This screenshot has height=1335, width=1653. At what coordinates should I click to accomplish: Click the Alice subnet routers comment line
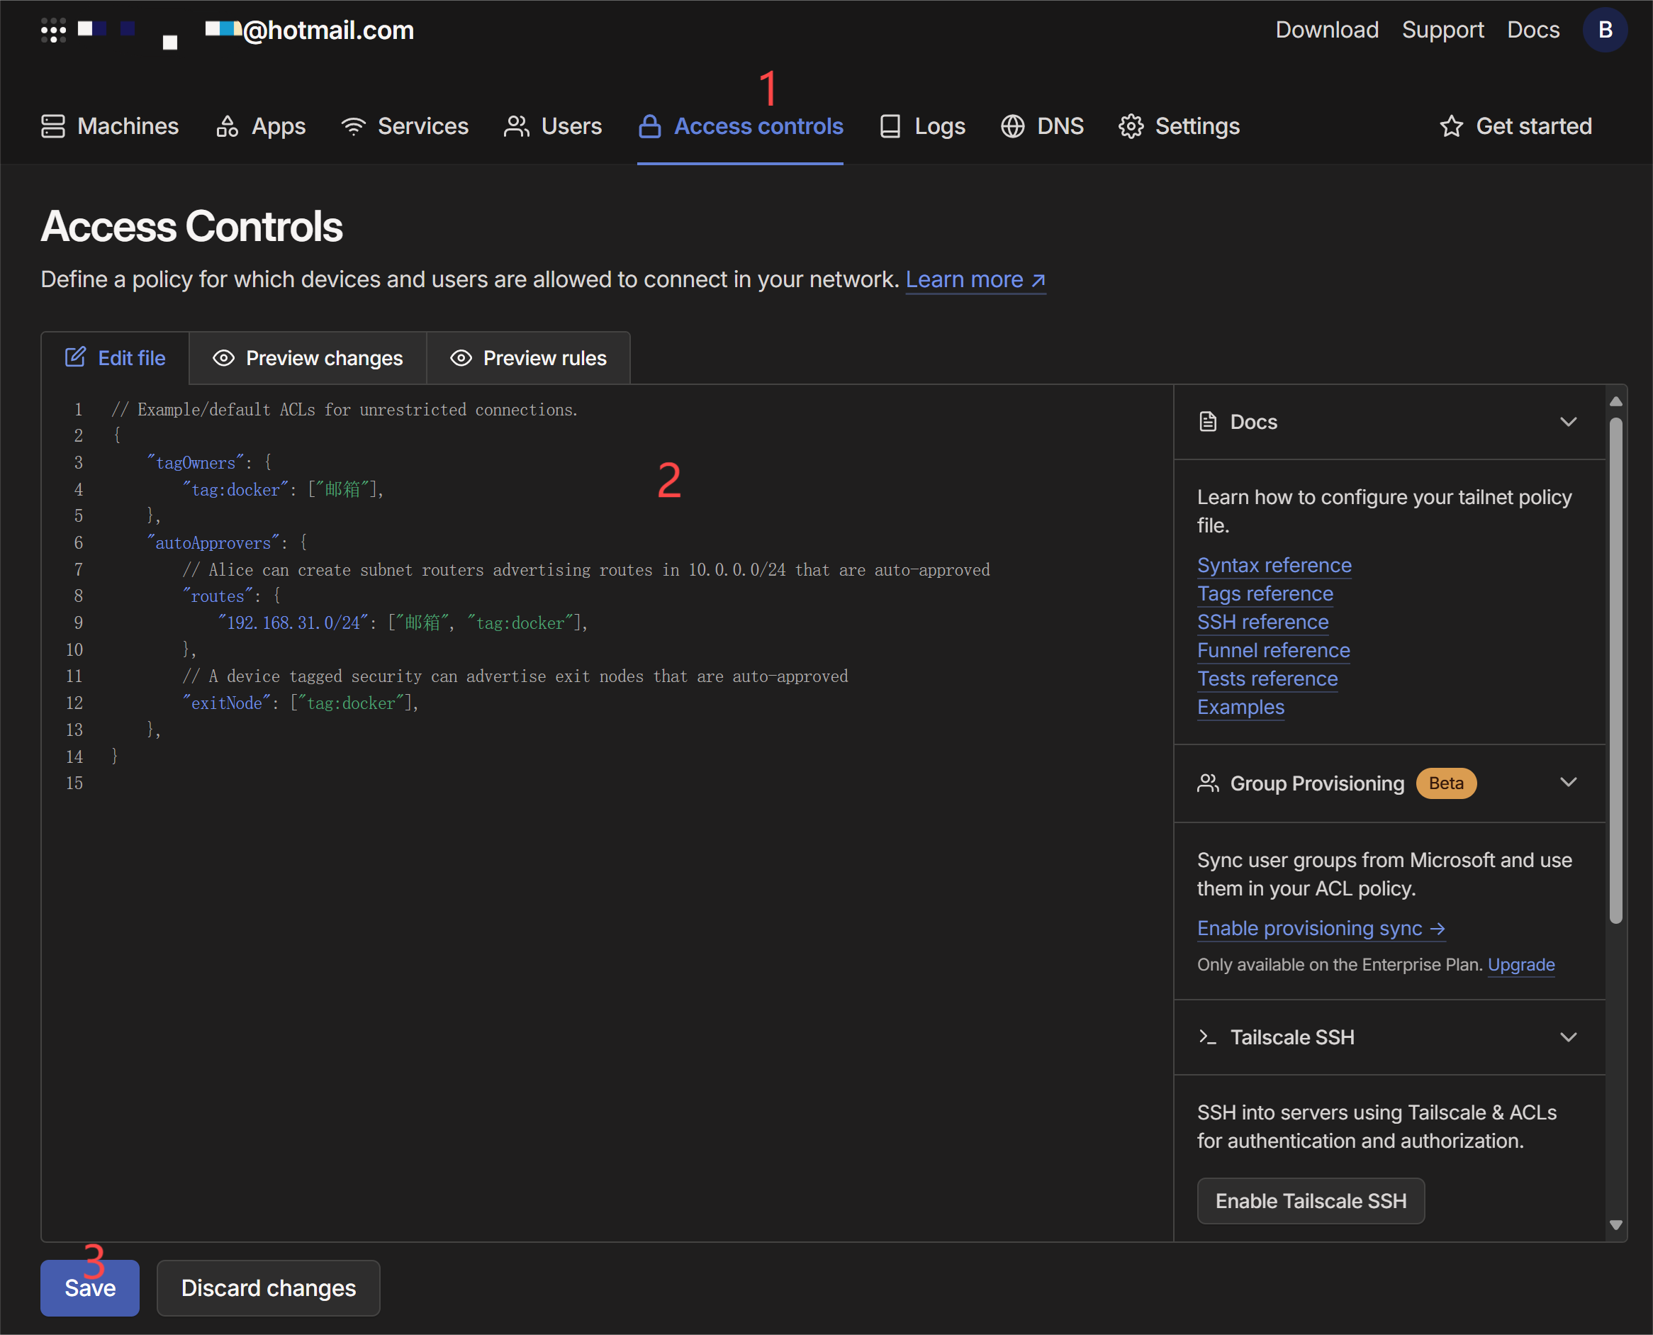(586, 569)
